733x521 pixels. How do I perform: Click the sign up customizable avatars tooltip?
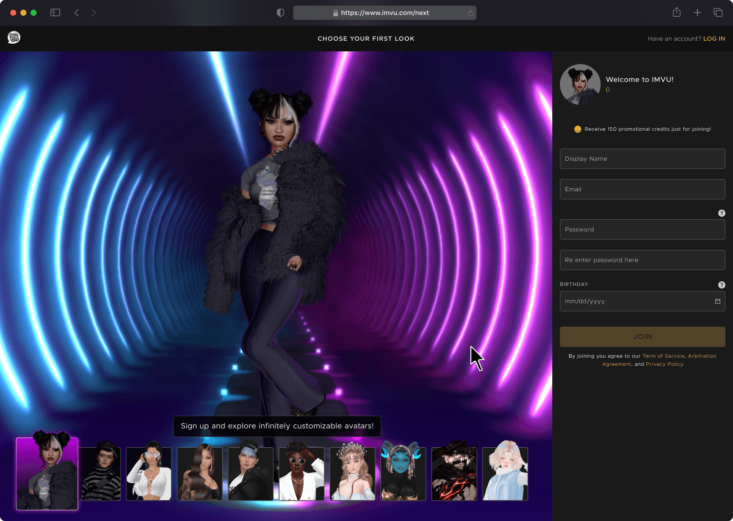point(277,426)
